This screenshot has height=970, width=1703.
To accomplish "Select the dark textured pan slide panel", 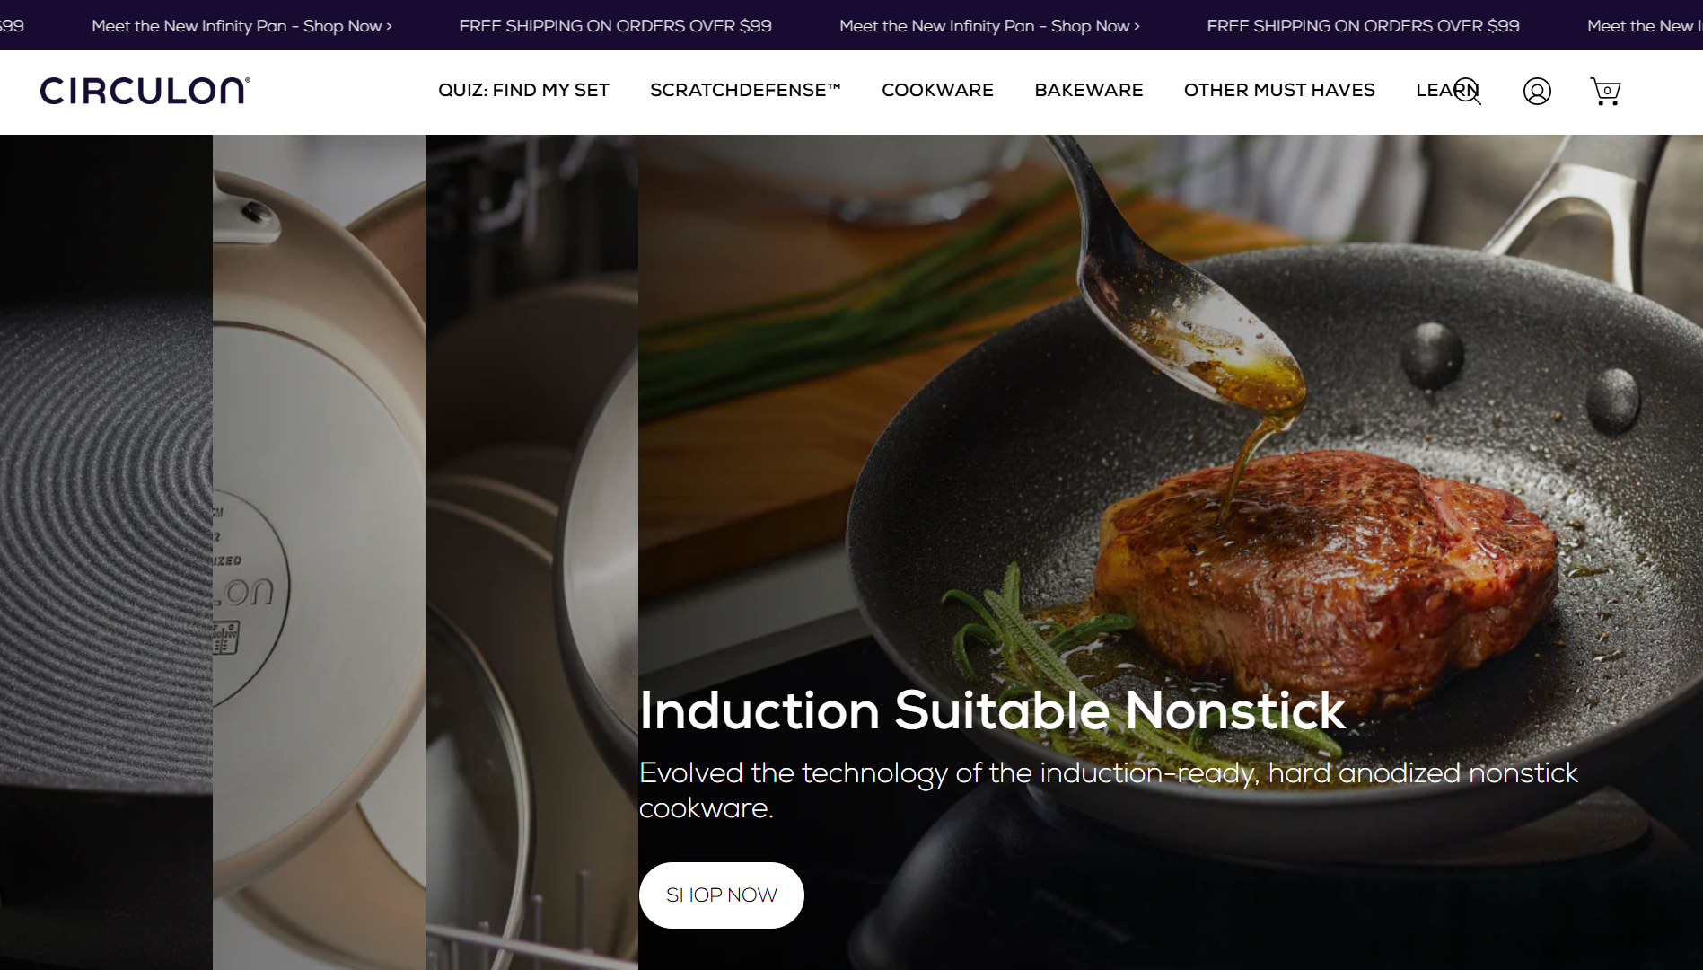I will coord(106,552).
